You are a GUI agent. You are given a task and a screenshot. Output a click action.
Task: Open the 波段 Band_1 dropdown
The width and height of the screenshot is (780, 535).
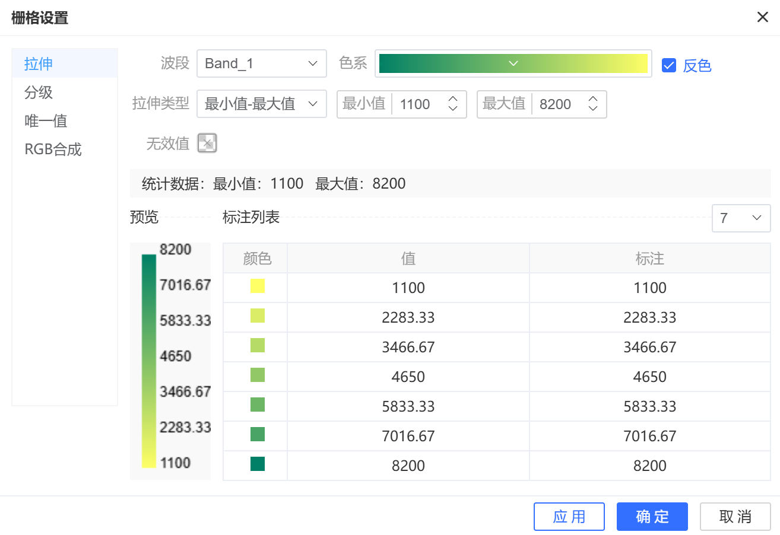(x=261, y=63)
